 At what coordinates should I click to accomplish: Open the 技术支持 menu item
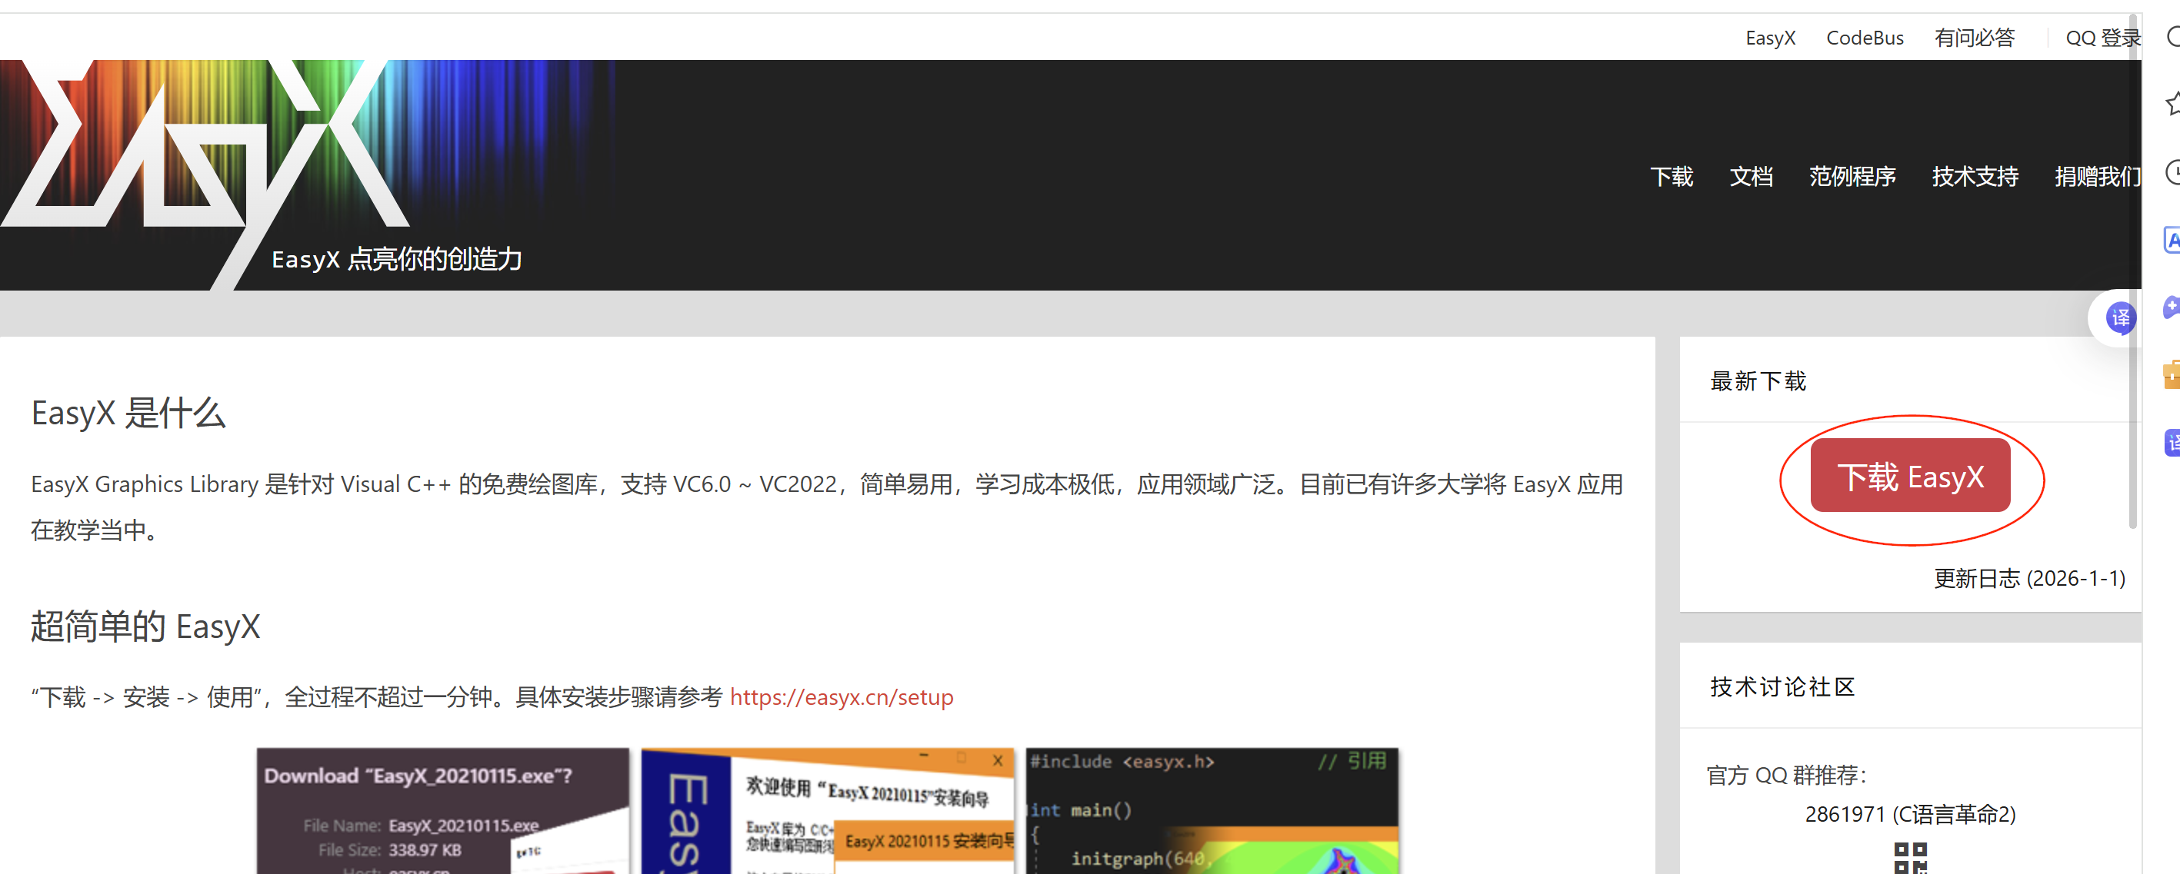click(x=1975, y=178)
